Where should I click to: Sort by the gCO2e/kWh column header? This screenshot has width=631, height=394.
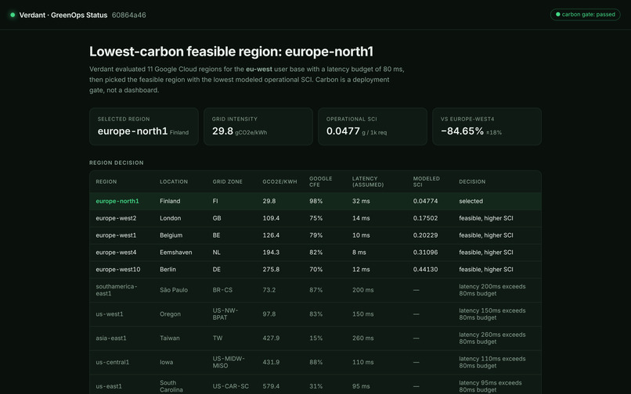tap(279, 181)
